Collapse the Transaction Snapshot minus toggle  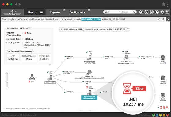tap(30, 28)
